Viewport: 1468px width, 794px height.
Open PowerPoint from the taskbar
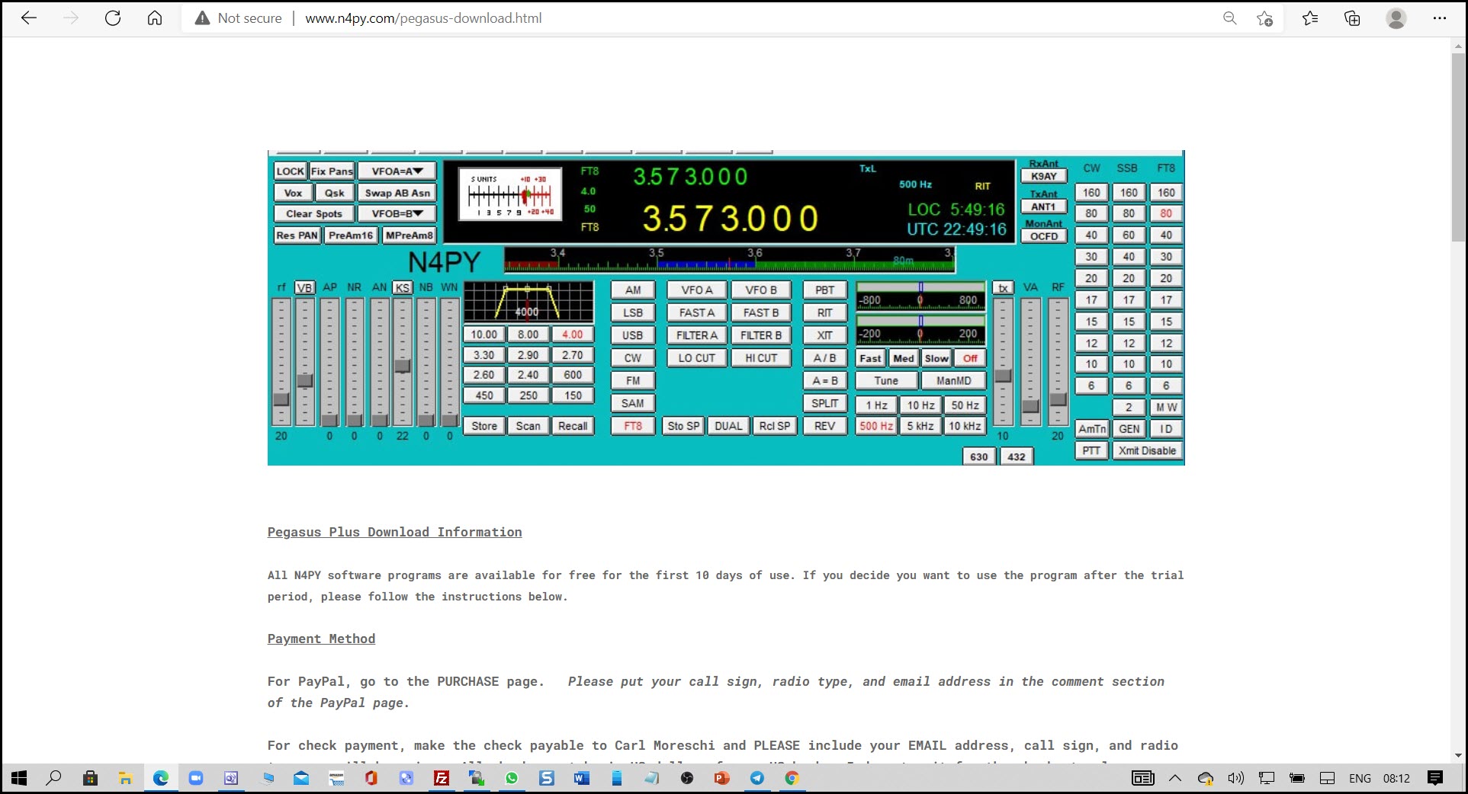pyautogui.click(x=721, y=778)
